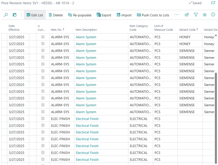Open the Item Description column header menu
This screenshot has height=165, width=218.
click(86, 30)
